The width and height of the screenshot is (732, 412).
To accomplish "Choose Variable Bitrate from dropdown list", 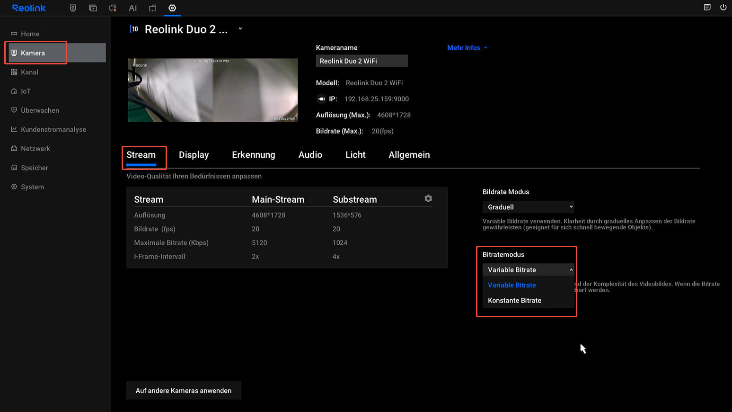I will click(528, 285).
